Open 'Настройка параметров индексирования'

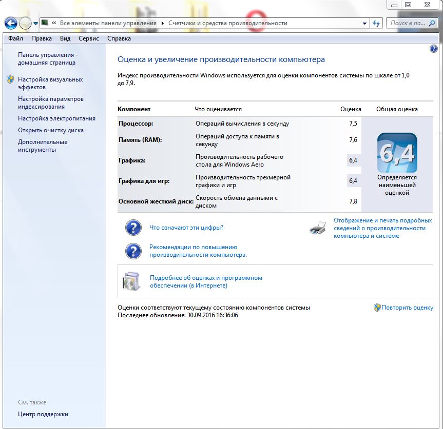[x=51, y=103]
